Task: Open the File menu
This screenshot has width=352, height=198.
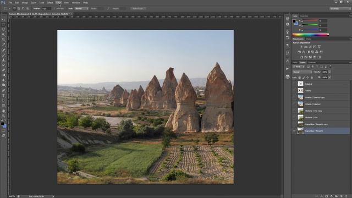Action: 10,3
